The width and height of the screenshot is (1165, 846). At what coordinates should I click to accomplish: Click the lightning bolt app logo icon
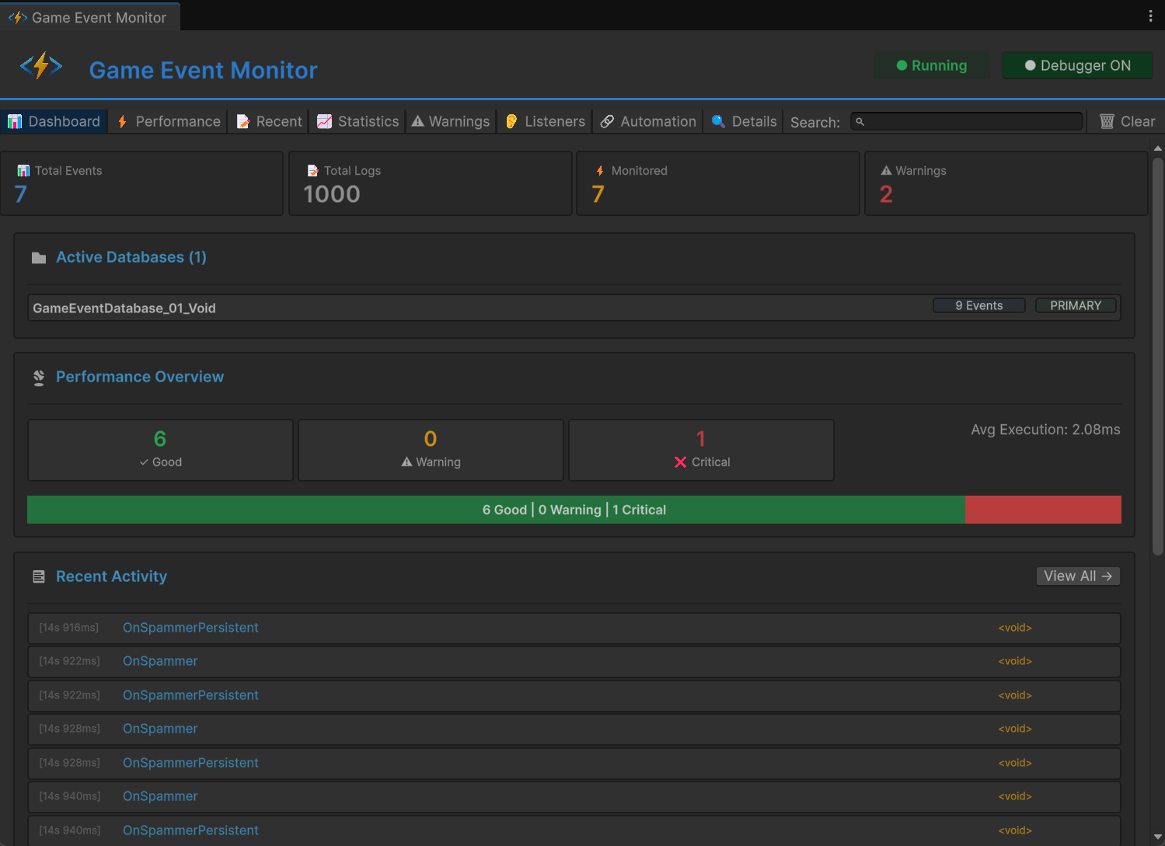40,65
